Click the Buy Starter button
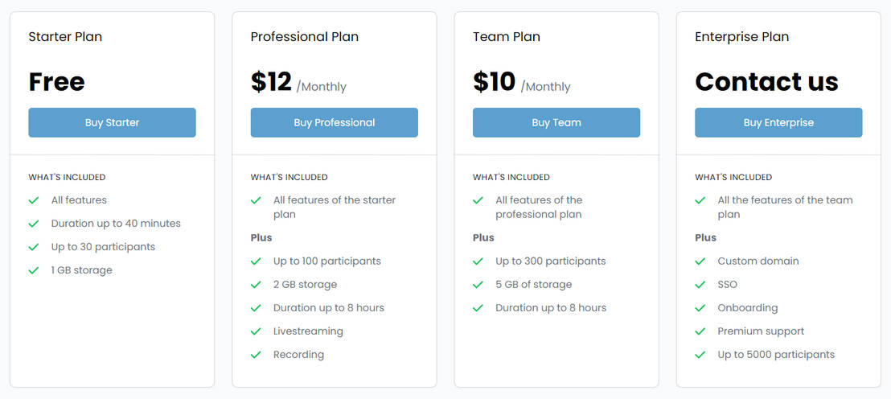 112,122
